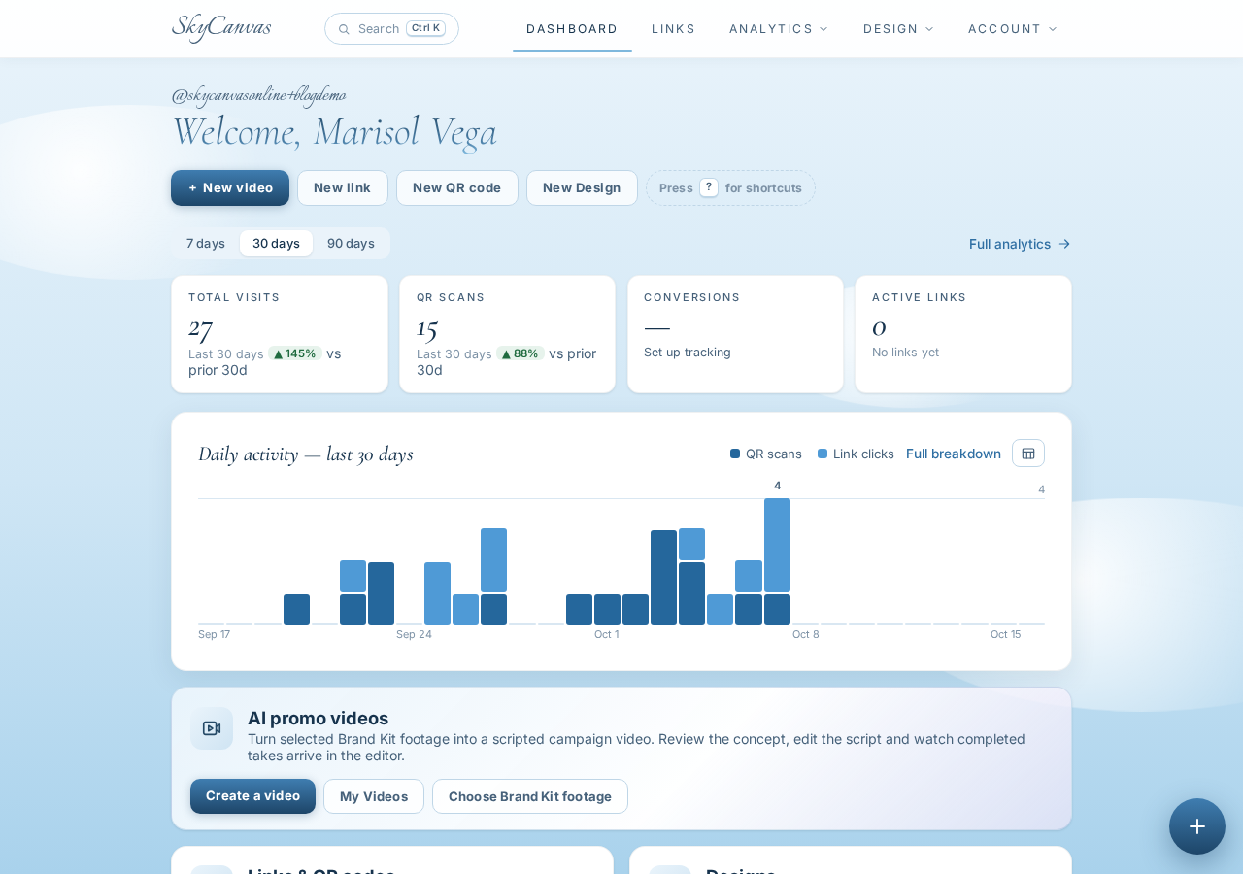Toggle the Link clicks legend series
Viewport: 1243px width, 874px height.
click(x=856, y=454)
